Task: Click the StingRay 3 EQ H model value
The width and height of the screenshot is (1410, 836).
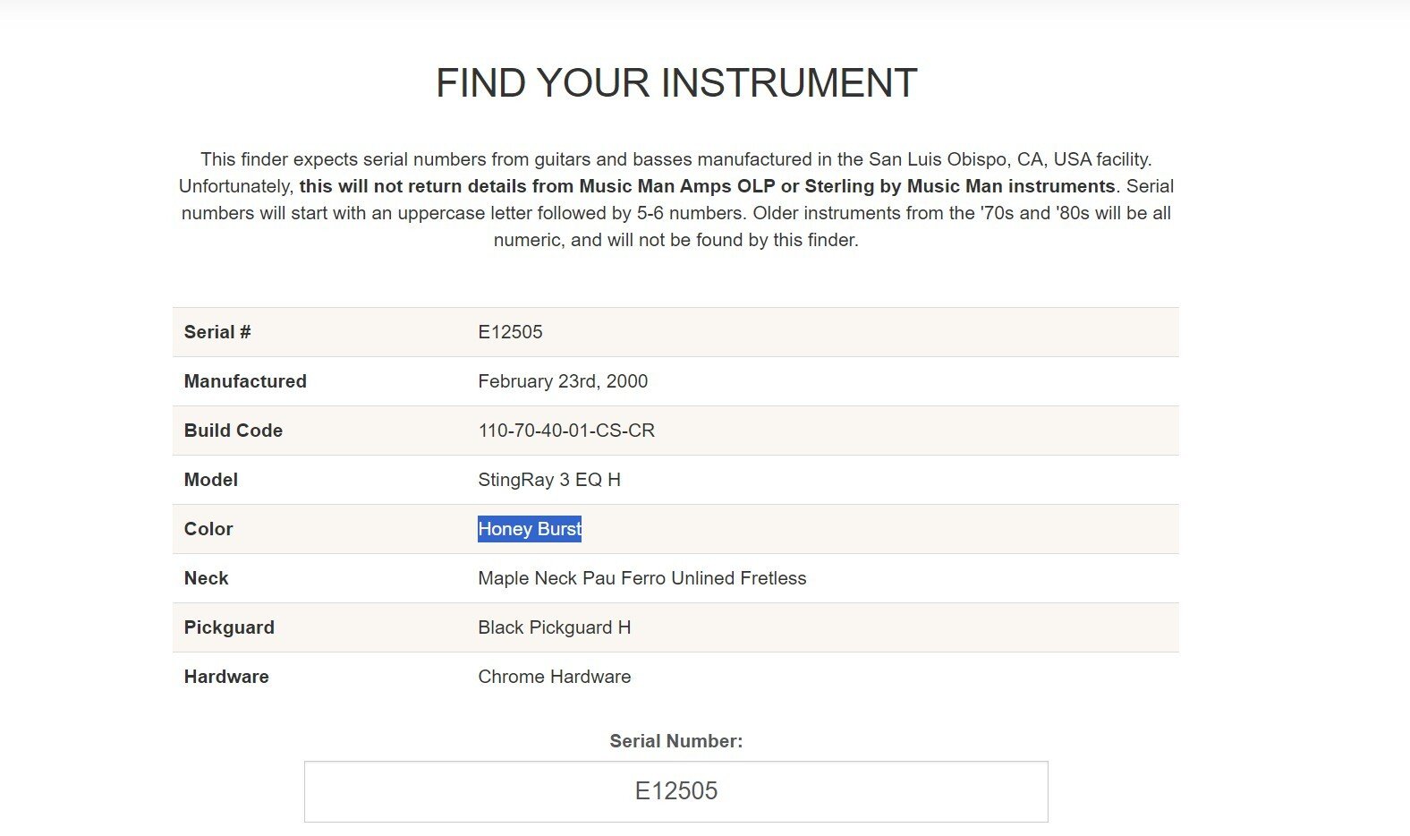Action: pyautogui.click(x=549, y=480)
